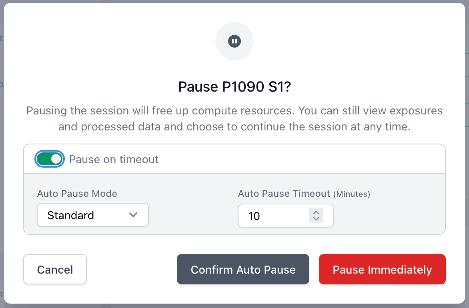Toggle the green switch next to Pause on timeout
This screenshot has height=308, width=469.
[50, 159]
